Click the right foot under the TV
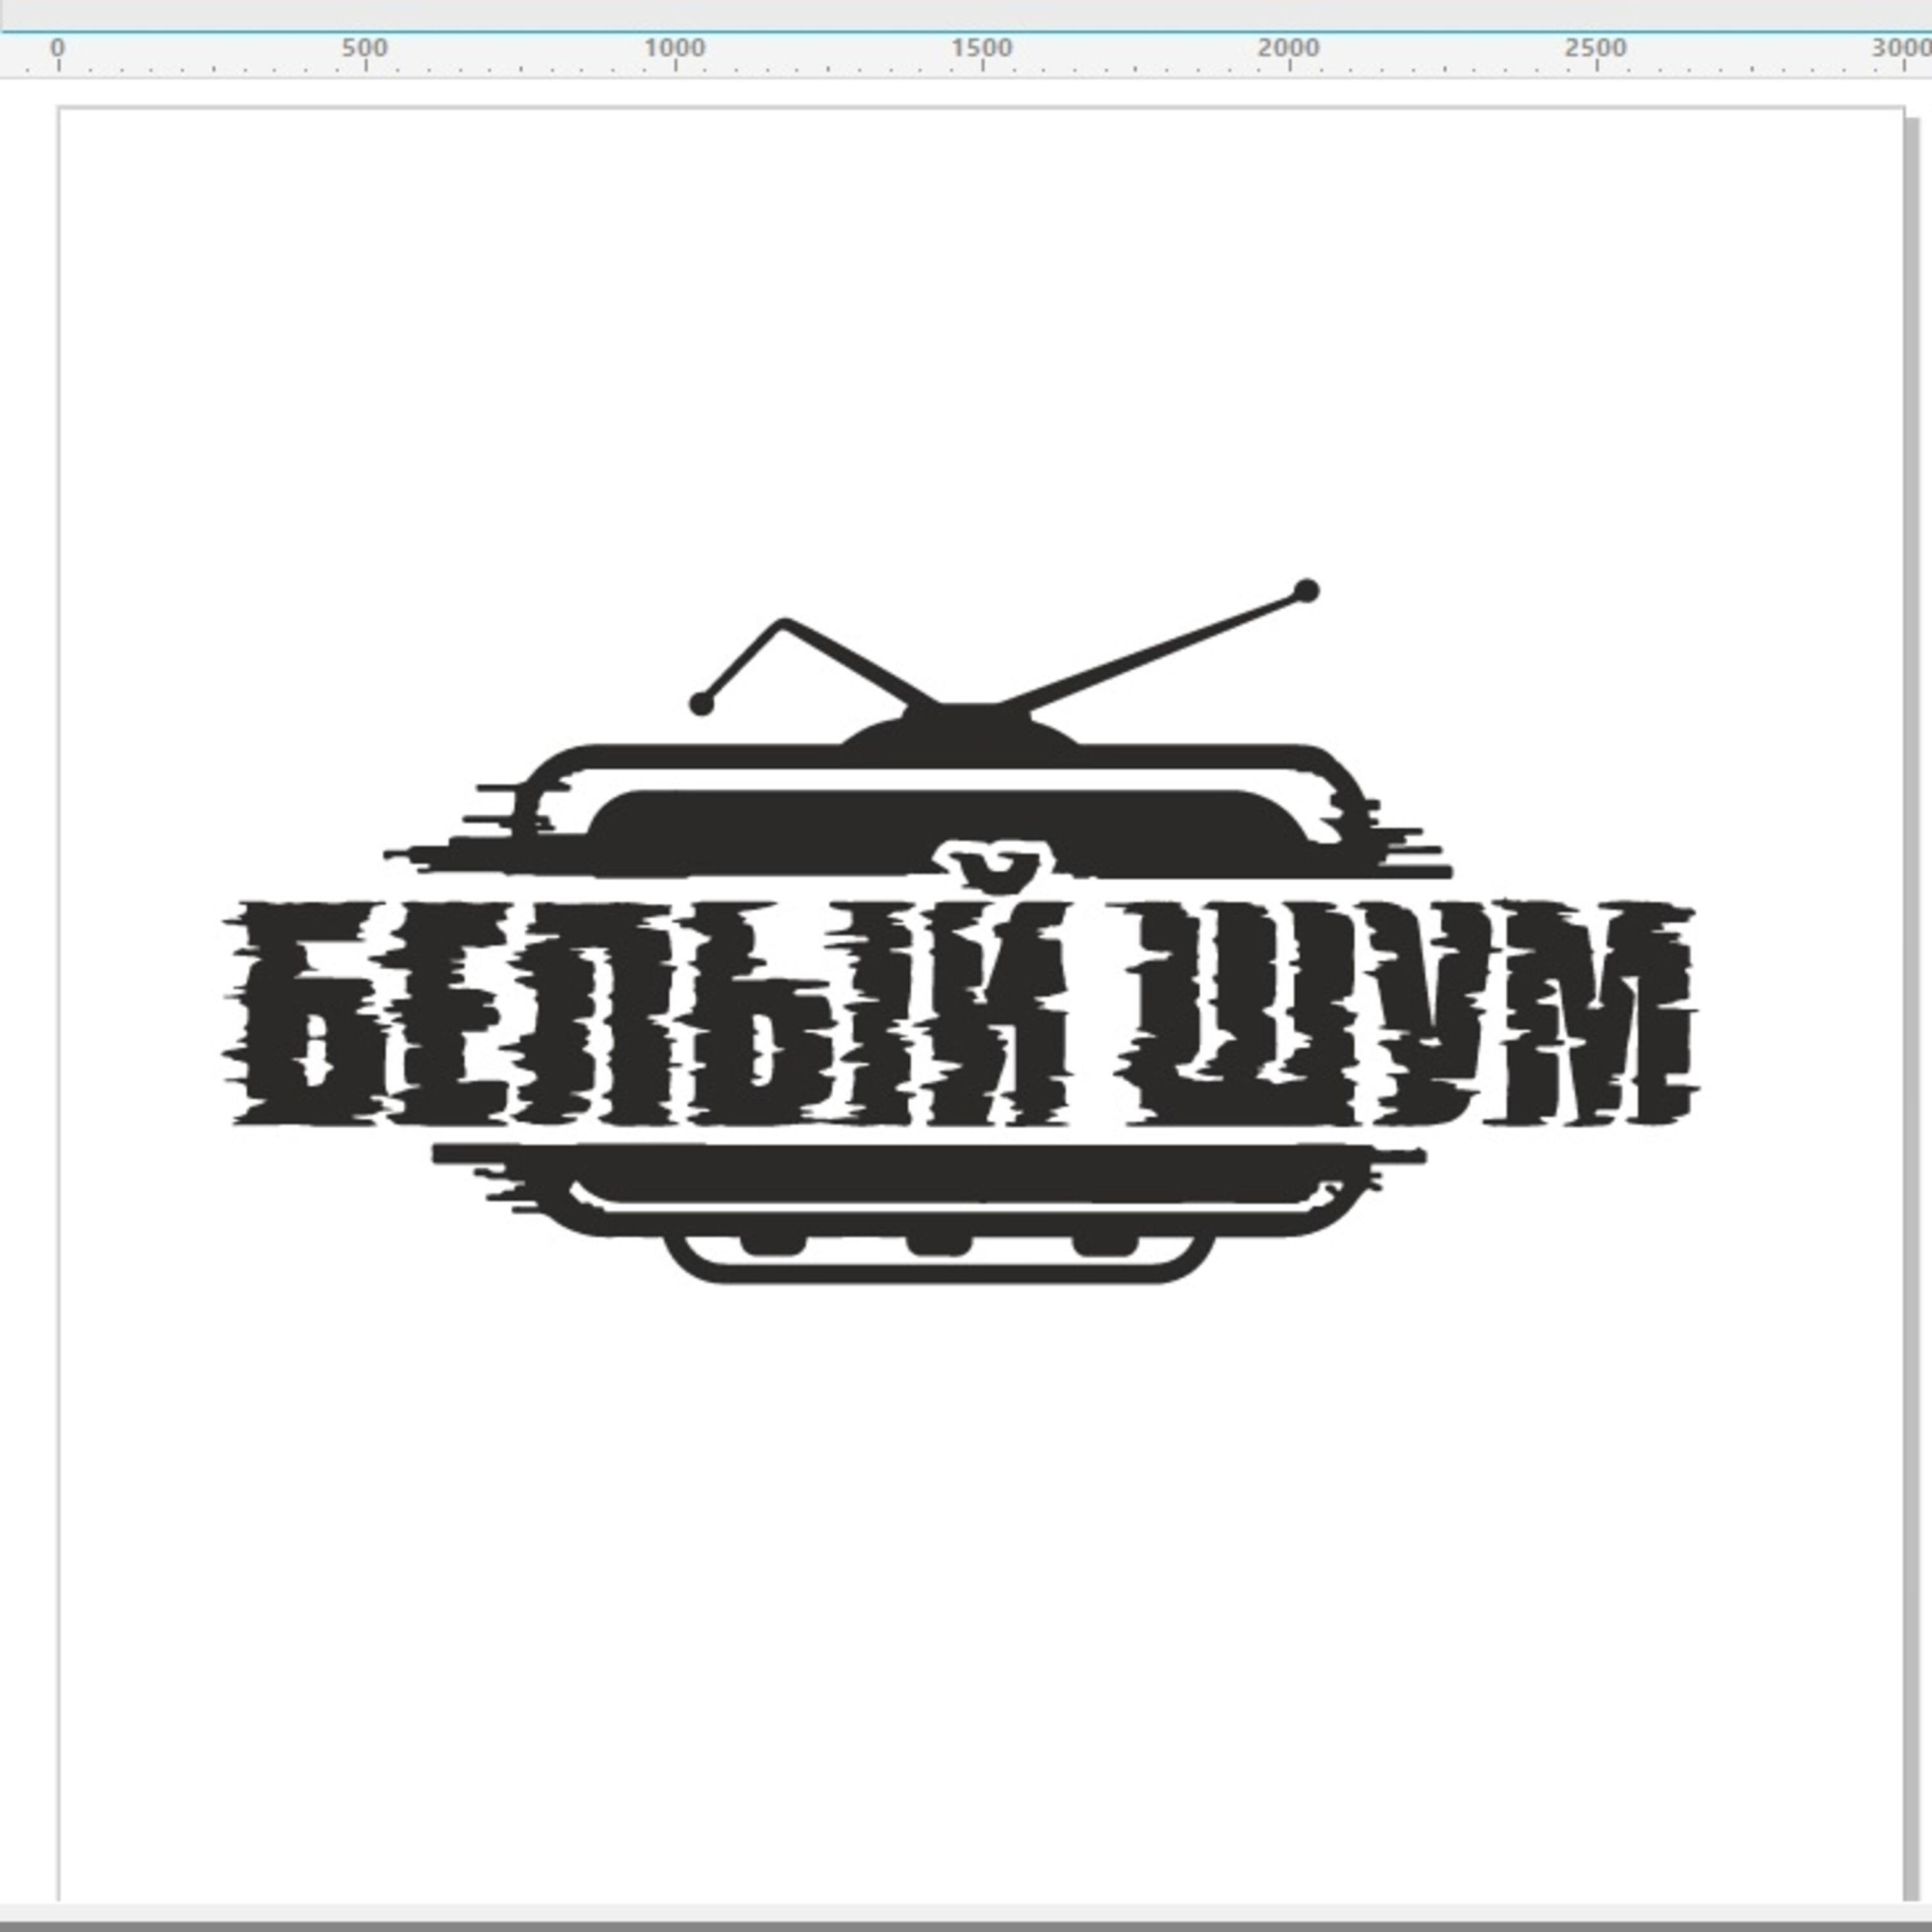Screen dimensions: 1932x1932 coord(1105,1244)
